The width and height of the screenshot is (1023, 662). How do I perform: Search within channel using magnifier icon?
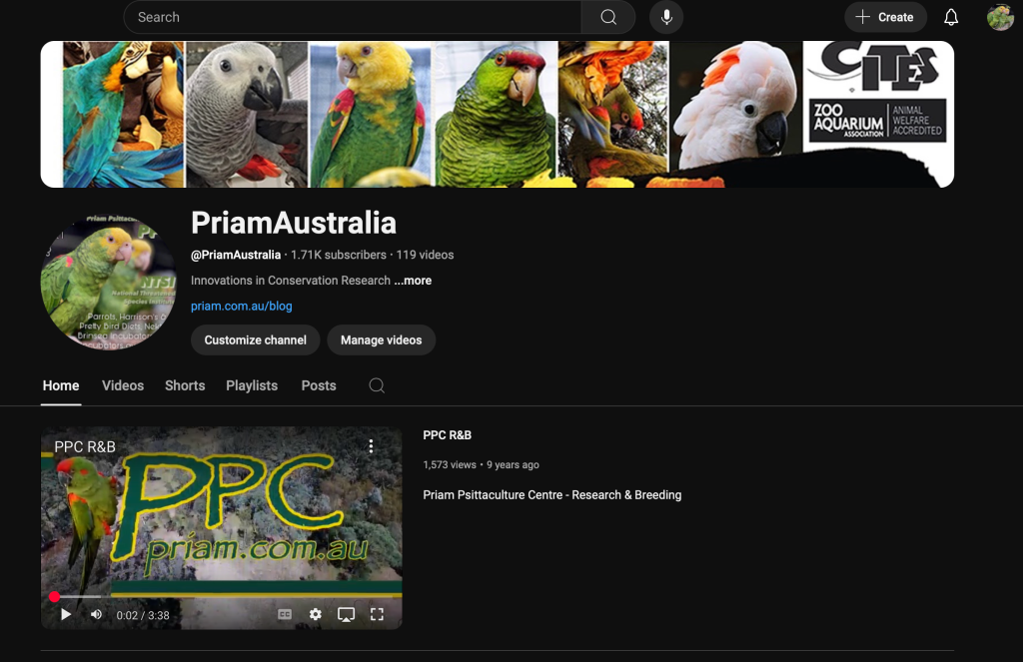[x=377, y=385]
